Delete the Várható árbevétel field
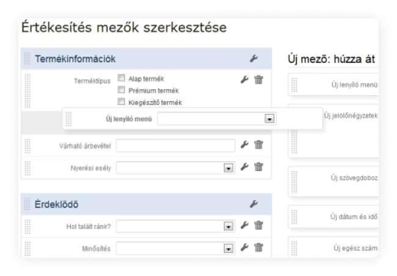397x276 pixels. pyautogui.click(x=258, y=145)
